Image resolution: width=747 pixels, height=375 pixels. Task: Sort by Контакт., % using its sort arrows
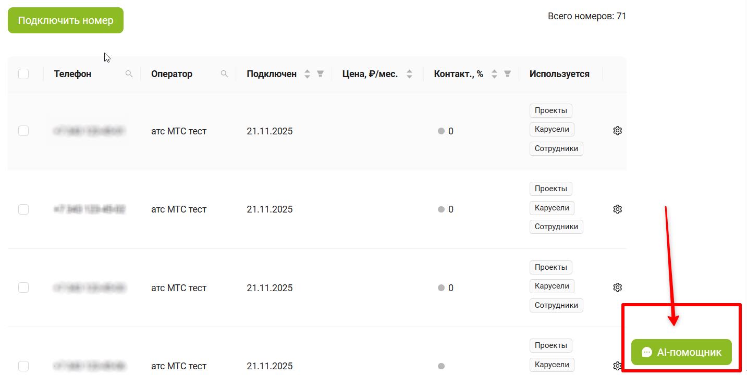494,74
